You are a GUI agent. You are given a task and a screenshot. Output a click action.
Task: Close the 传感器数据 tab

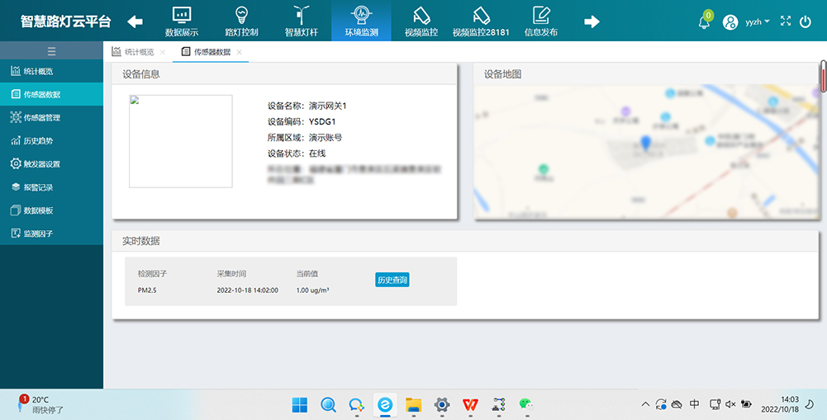click(x=239, y=52)
